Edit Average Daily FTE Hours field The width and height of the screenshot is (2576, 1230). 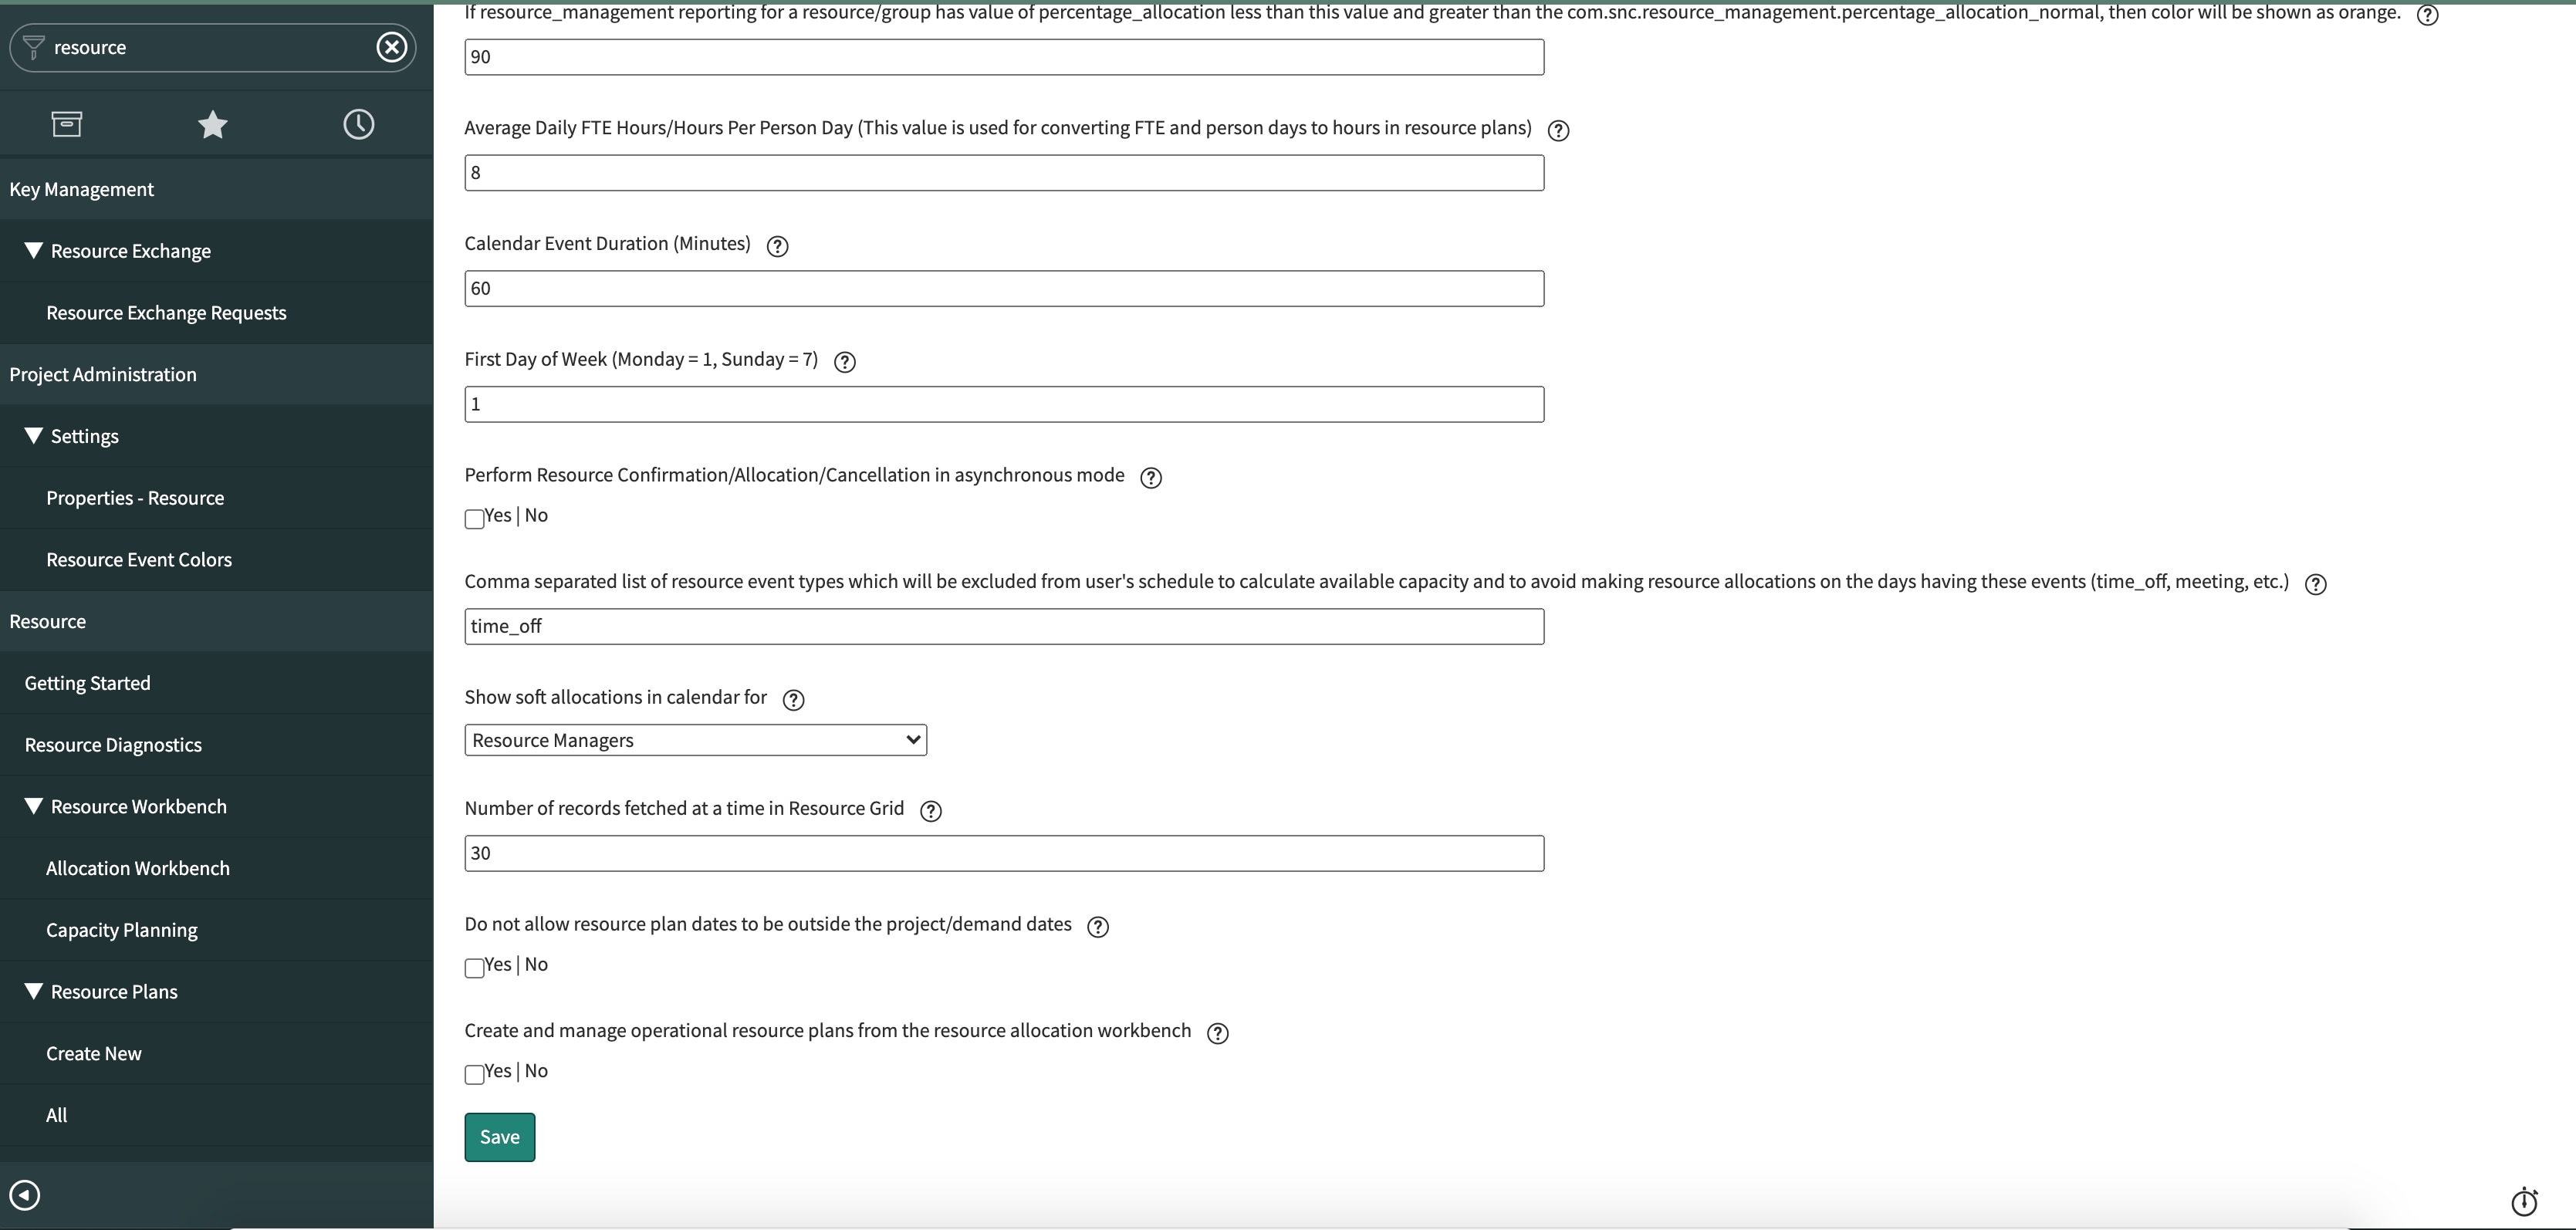pyautogui.click(x=1004, y=173)
